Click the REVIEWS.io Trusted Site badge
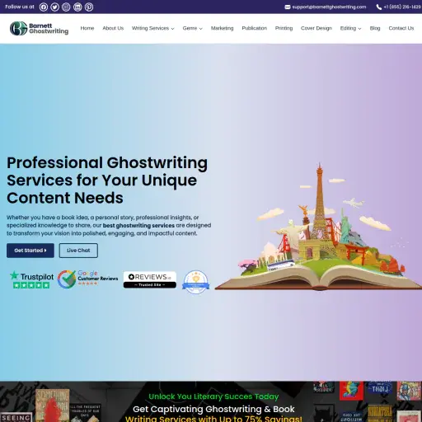 click(x=150, y=279)
